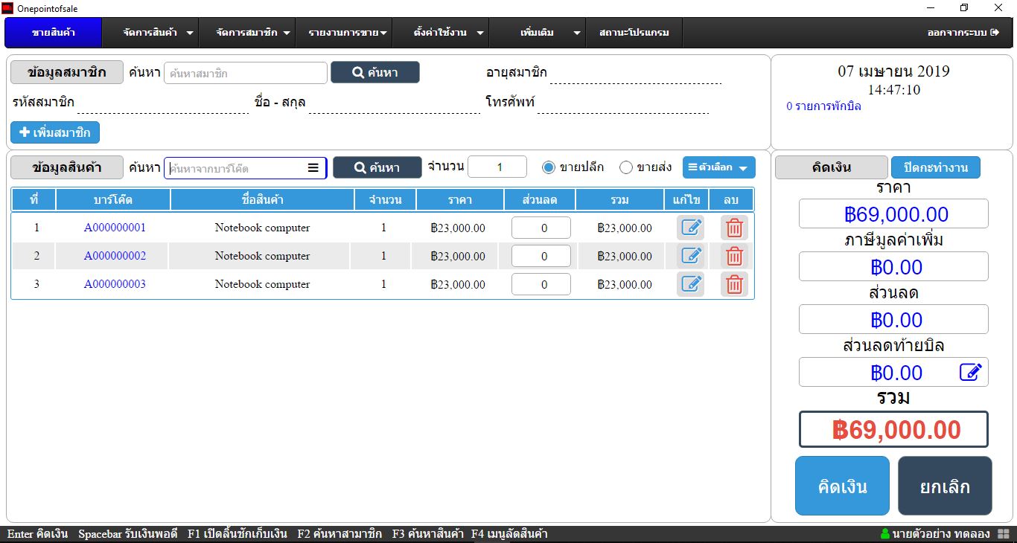Remove item A000000003 with trash icon
Screen dimensions: 1017x543
point(734,284)
